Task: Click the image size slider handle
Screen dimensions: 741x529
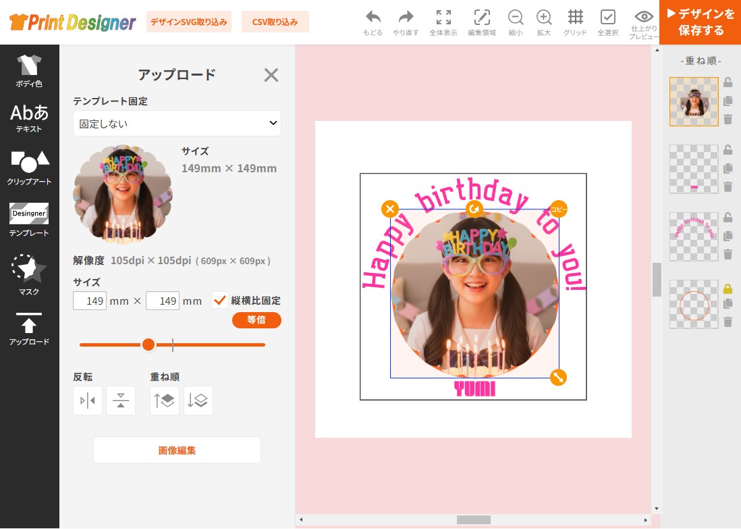Action: (x=148, y=345)
